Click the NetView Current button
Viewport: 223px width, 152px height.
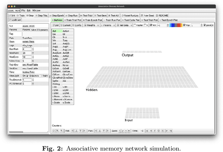(66, 25)
